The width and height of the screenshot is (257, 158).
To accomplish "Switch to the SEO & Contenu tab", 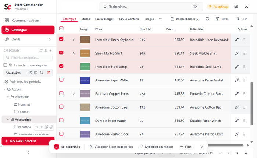I will 129,19.
